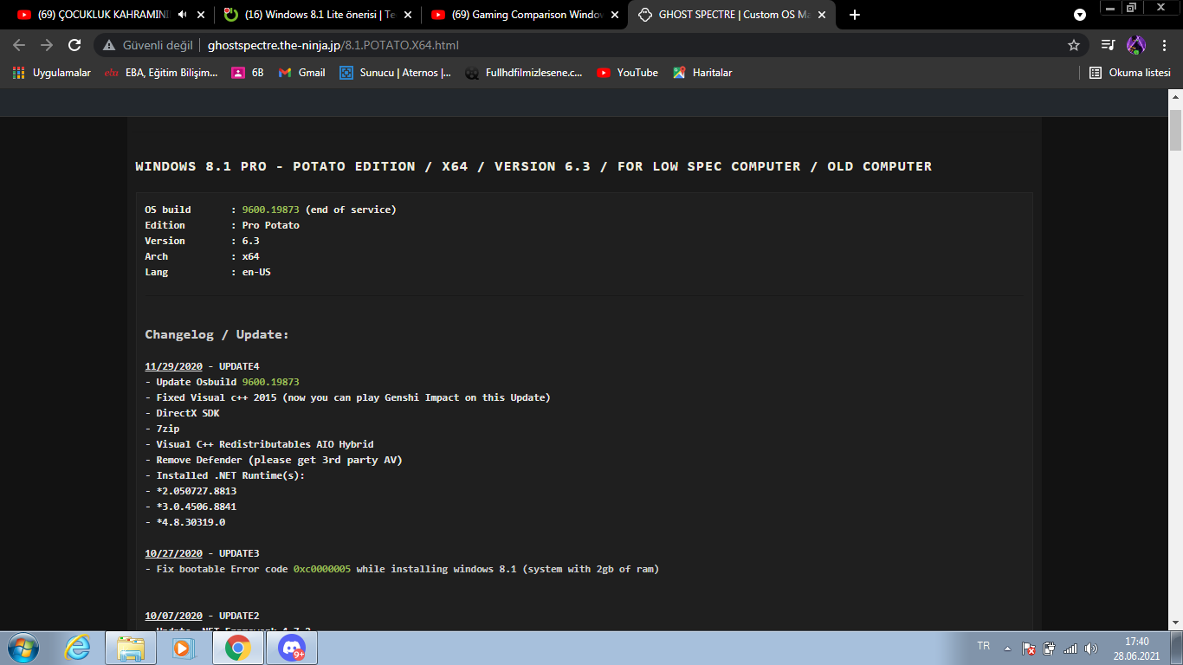Open Windows Explorer from the taskbar

click(130, 648)
